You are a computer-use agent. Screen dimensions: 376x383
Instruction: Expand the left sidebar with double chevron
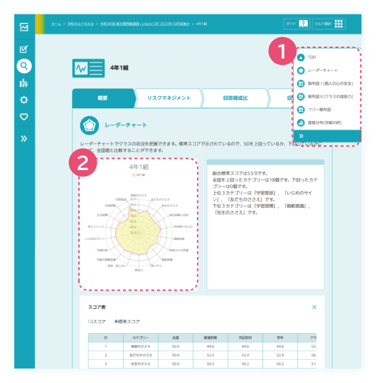point(24,139)
